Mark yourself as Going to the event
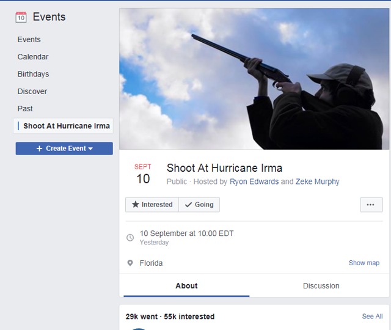The image size is (391, 330). click(199, 205)
